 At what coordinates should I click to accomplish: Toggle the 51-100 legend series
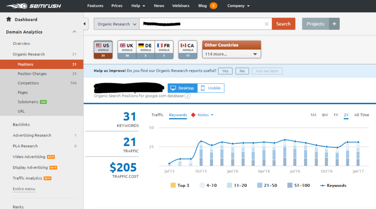tap(299, 185)
